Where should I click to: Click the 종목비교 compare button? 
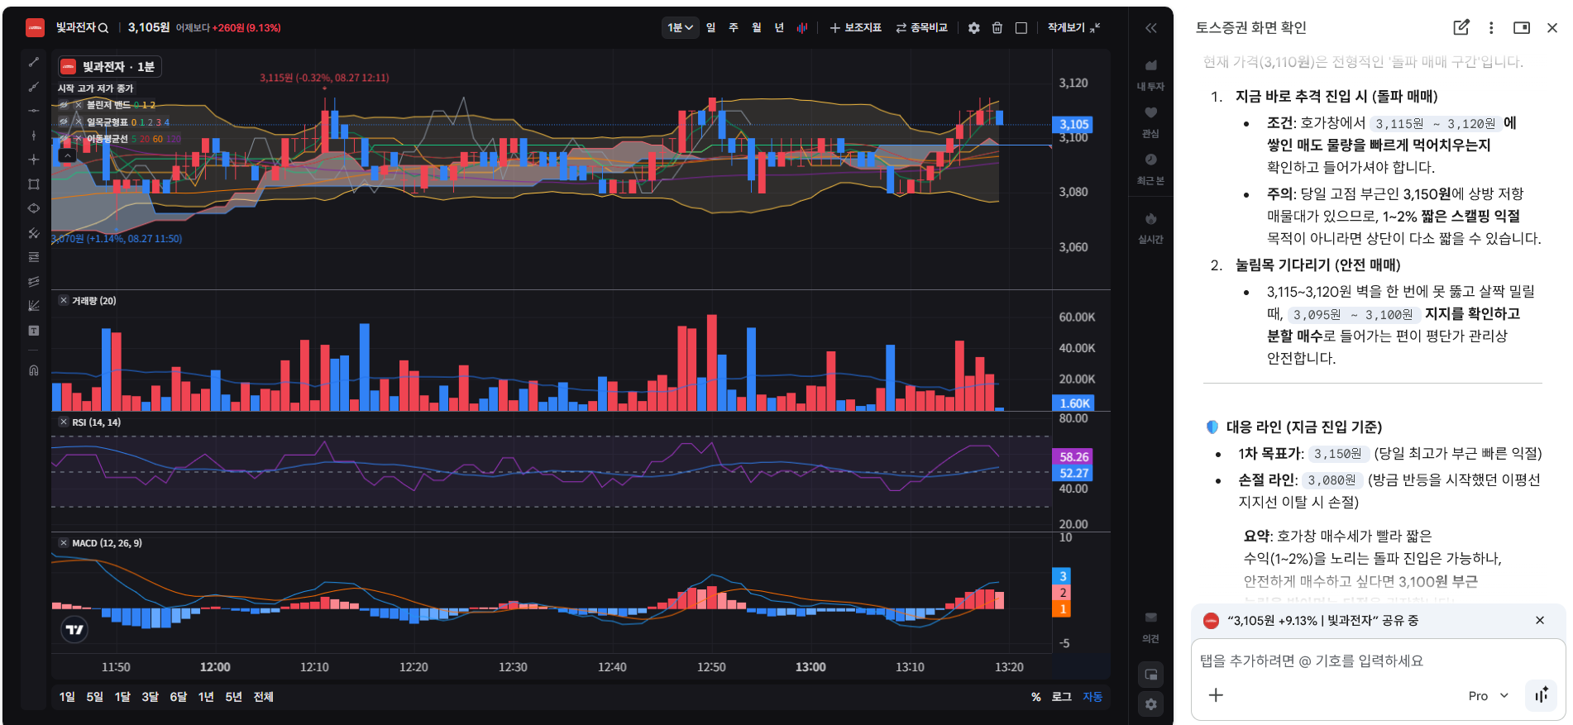point(922,28)
